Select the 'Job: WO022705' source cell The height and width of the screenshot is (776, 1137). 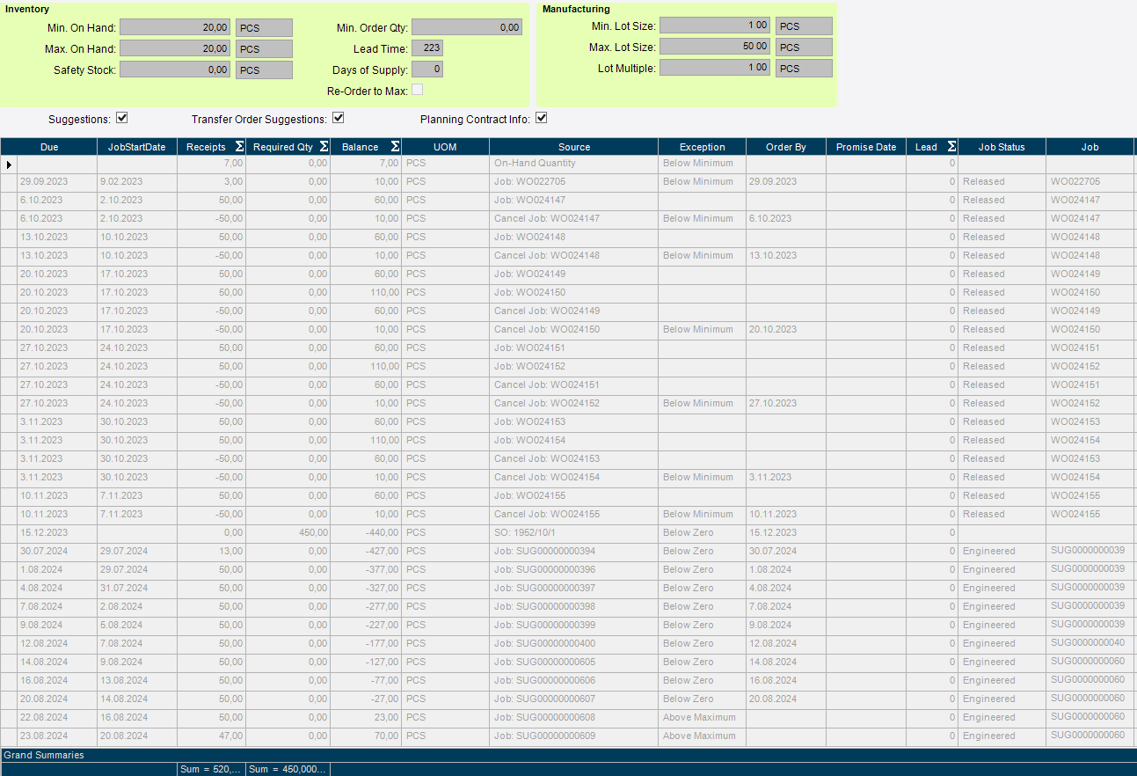point(574,182)
